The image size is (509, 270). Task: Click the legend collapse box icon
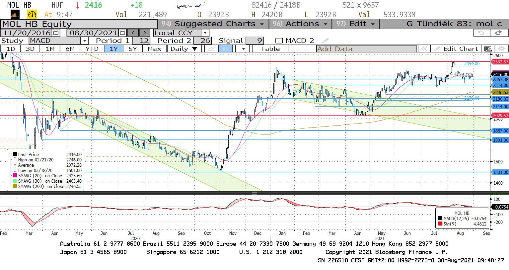11,154
